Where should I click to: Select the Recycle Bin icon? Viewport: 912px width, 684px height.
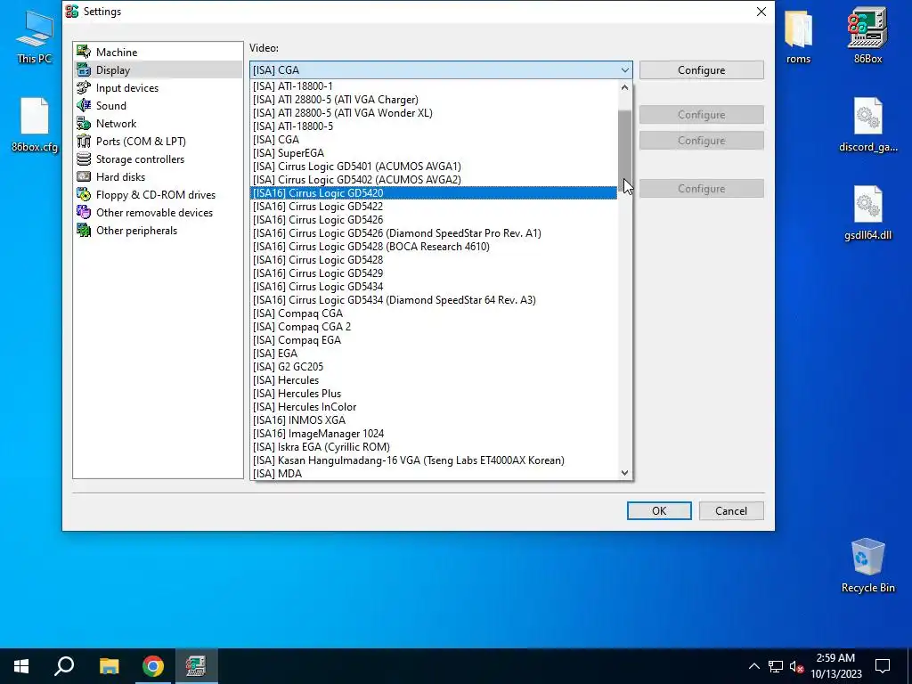[867, 566]
